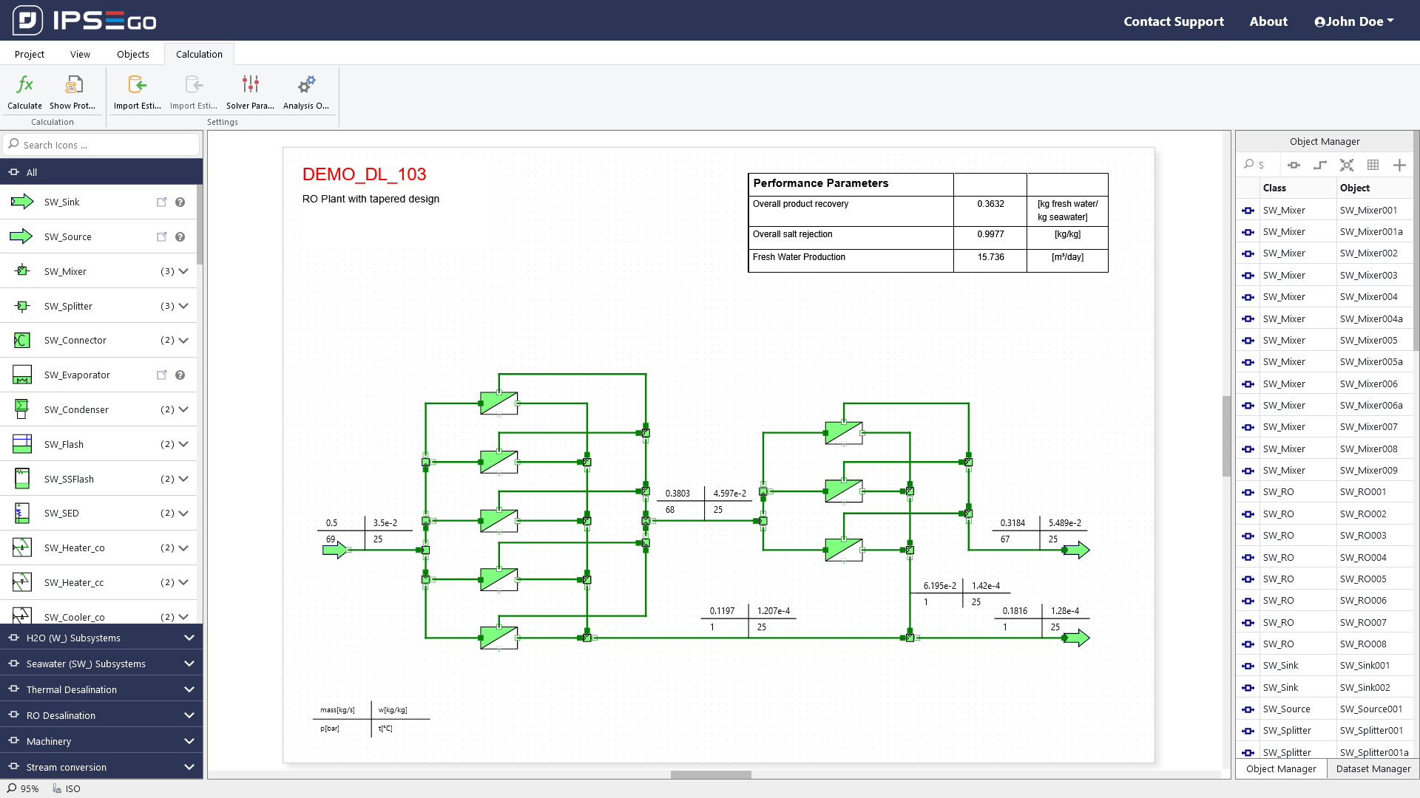
Task: Filter units in Object Manager toolbar
Action: click(1294, 165)
